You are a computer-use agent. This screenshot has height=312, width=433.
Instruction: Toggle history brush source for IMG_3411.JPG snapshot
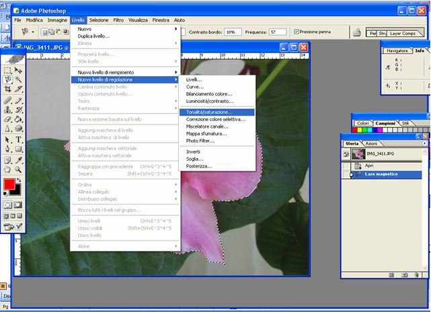click(347, 153)
